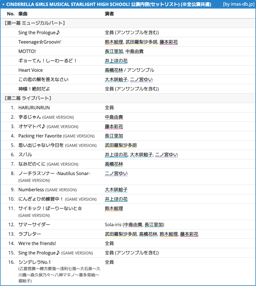Open 武田羅梨沙多胡 performer of 思い出じゃない今日を
256x286 pixels.
121,145
